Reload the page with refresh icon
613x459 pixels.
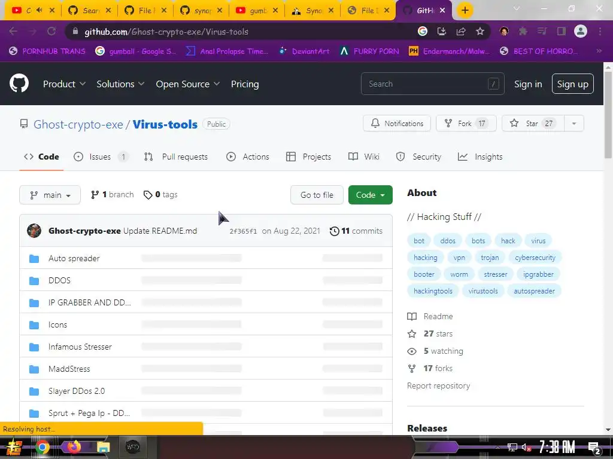coord(51,32)
